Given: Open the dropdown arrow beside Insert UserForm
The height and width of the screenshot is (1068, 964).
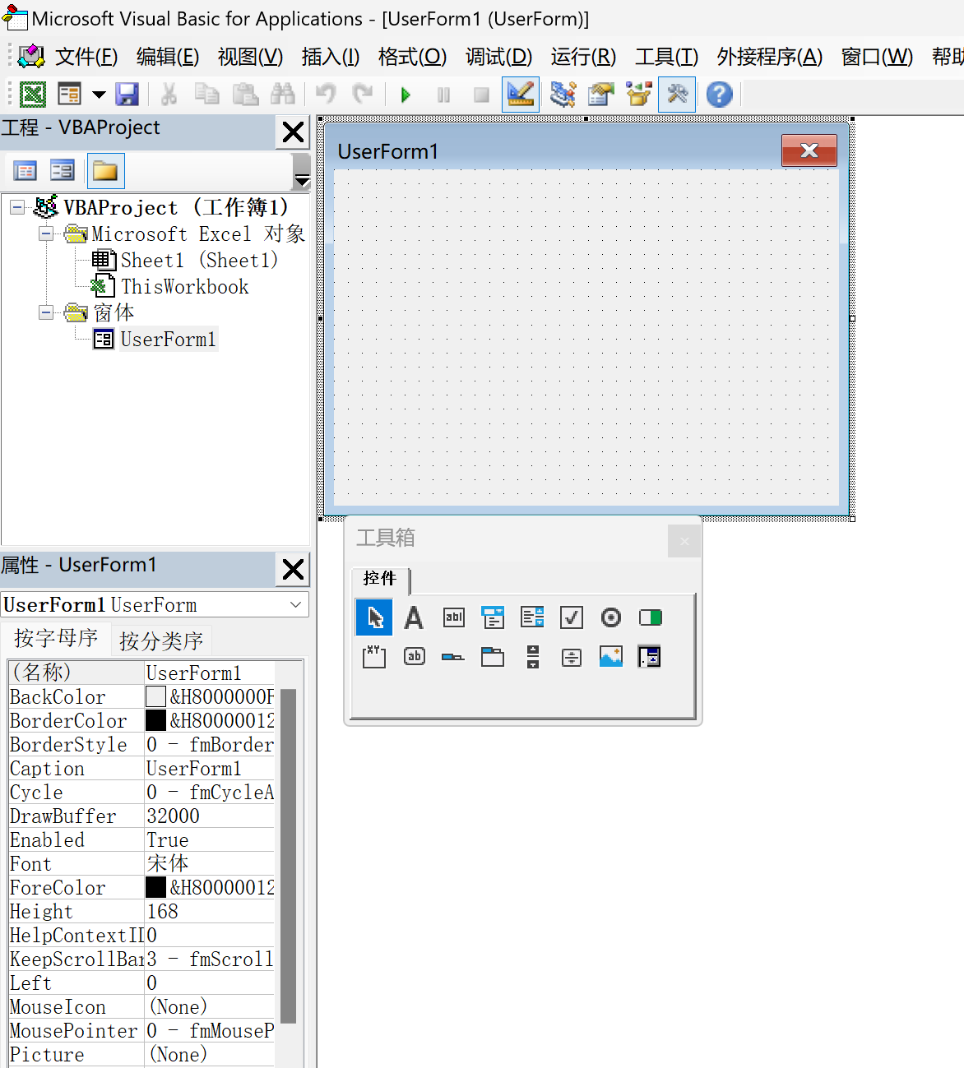Looking at the screenshot, I should [99, 95].
